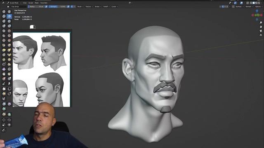Click the Clay Strips brush name field
Viewport: 264px width, 148px height.
pos(18,7)
